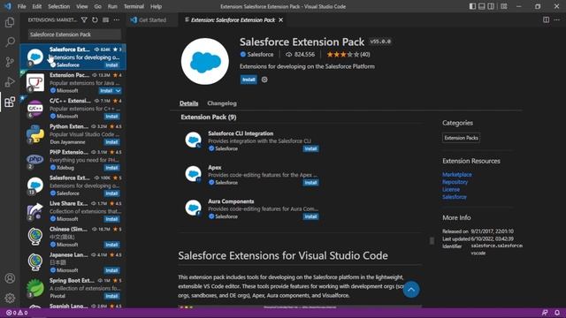
Task: Click the Extension Packs category tag
Action: (x=461, y=138)
